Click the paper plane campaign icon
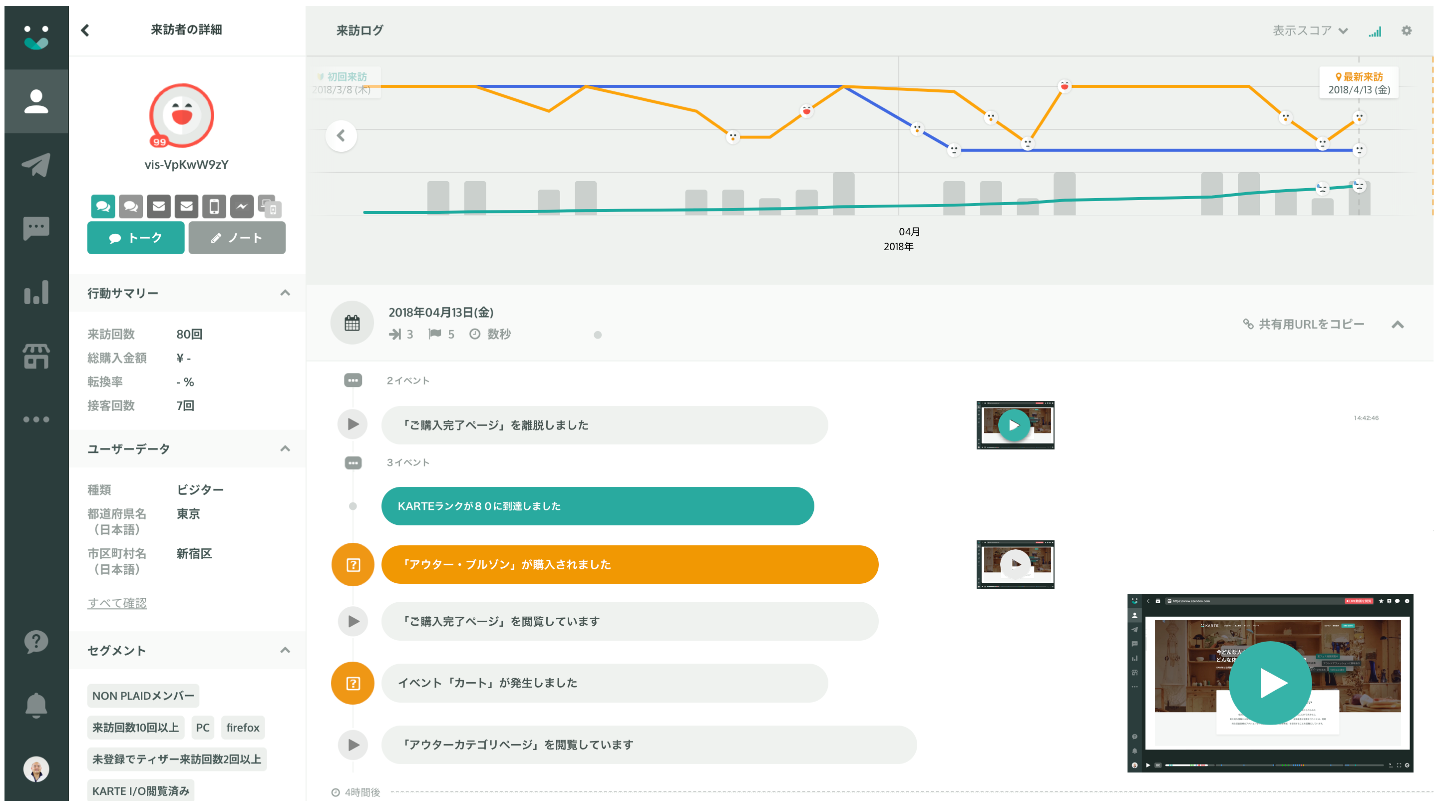Image resolution: width=1434 pixels, height=801 pixels. (x=36, y=165)
